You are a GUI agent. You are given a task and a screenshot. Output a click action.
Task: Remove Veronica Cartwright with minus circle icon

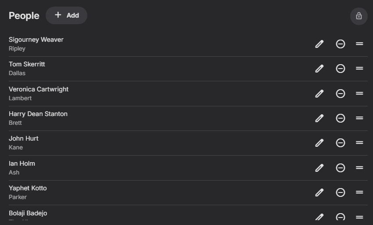point(341,94)
